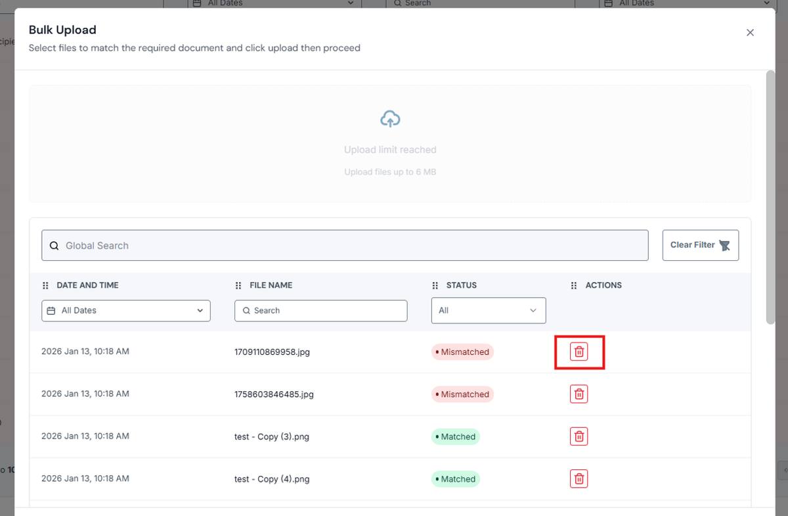The width and height of the screenshot is (788, 516).
Task: Open the All Dates dropdown in dialog
Action: pos(126,310)
